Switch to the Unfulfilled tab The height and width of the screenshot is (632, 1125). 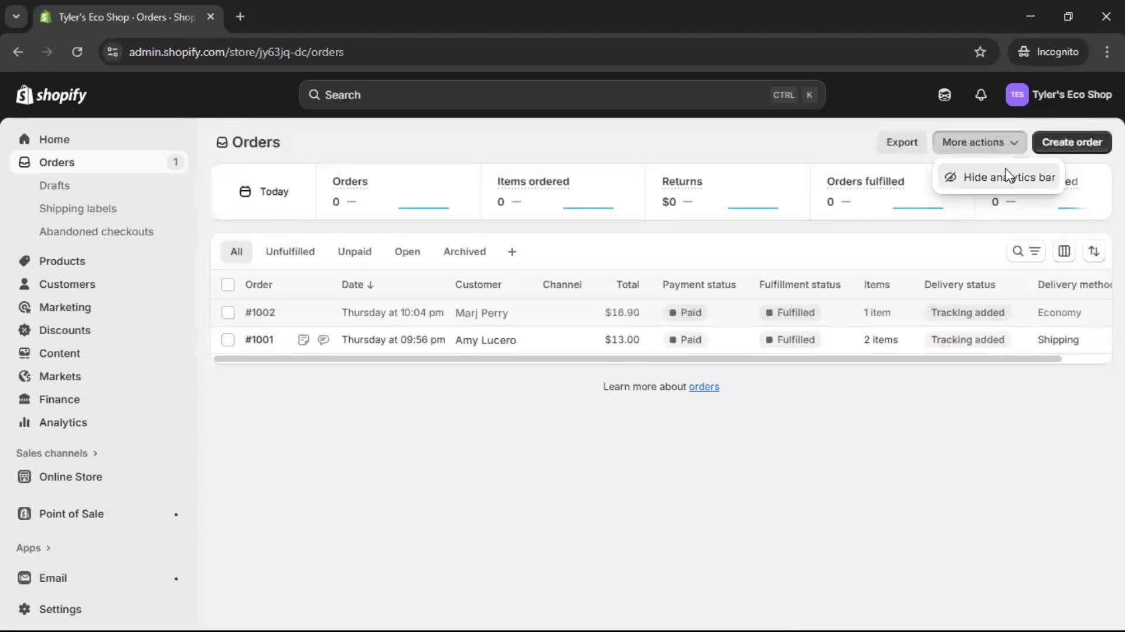click(x=290, y=252)
